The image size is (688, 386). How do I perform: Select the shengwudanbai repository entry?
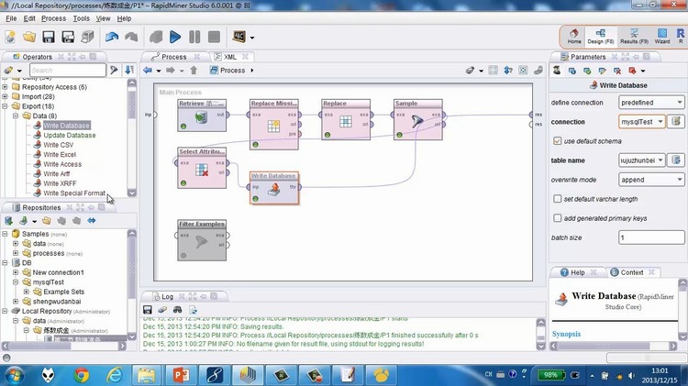(x=57, y=302)
